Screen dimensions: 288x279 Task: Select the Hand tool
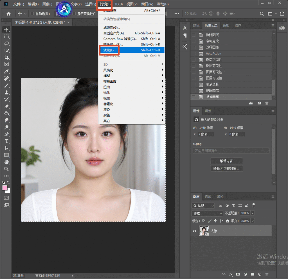point(6,162)
